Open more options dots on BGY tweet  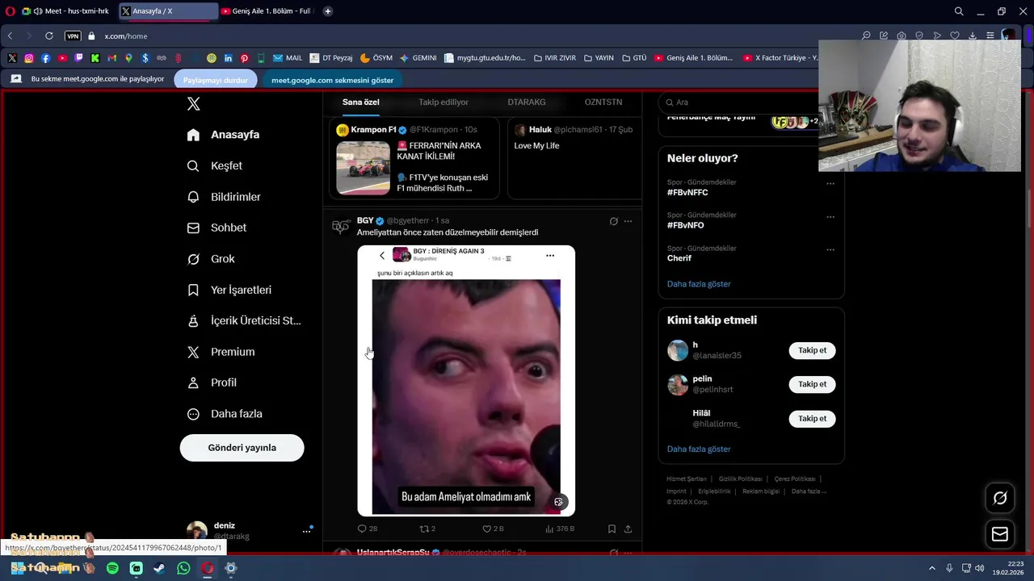tap(628, 221)
